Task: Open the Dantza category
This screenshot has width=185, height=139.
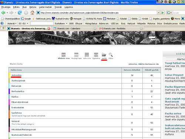Action: coord(15,97)
